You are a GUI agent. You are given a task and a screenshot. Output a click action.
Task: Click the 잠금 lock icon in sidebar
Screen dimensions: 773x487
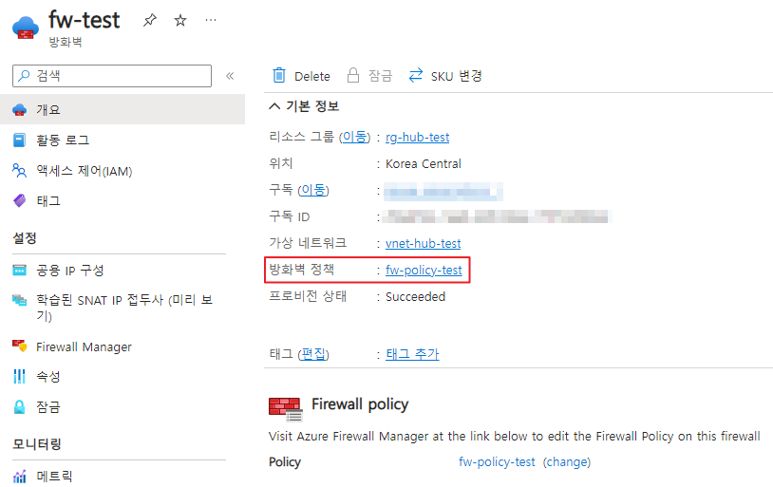(19, 406)
